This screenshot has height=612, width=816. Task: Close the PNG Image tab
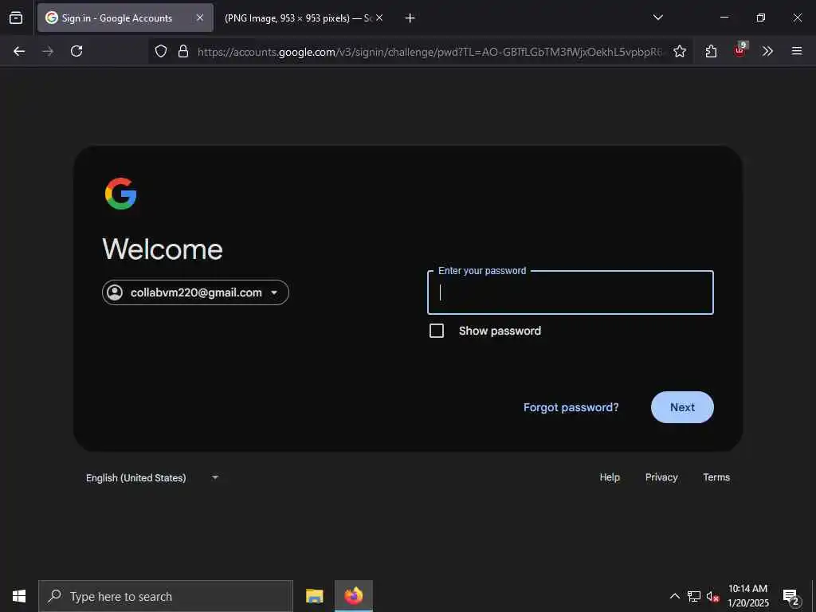379,18
